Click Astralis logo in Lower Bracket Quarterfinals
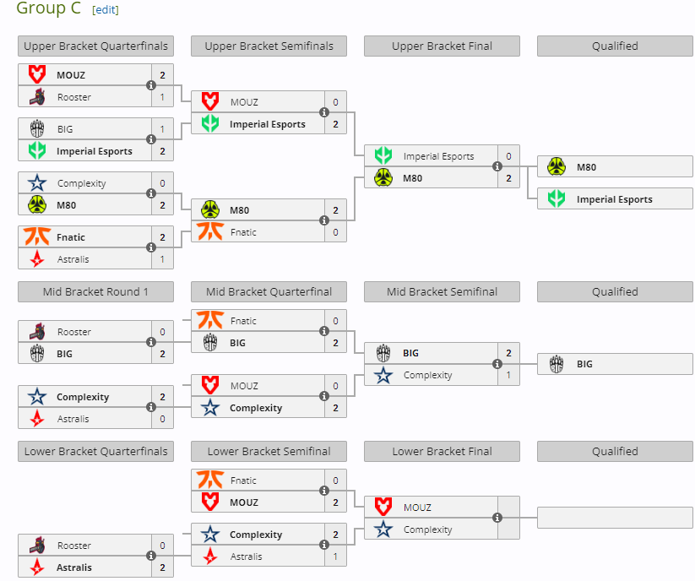695x581 pixels. [x=37, y=567]
